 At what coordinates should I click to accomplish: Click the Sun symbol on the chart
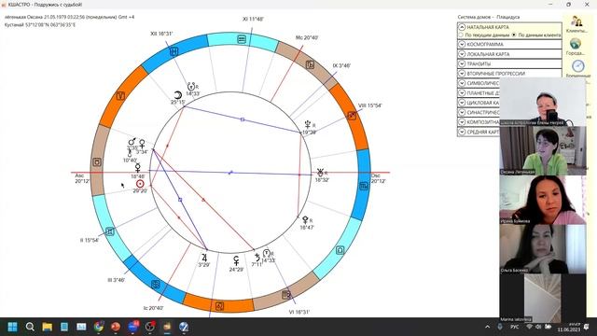(x=140, y=184)
